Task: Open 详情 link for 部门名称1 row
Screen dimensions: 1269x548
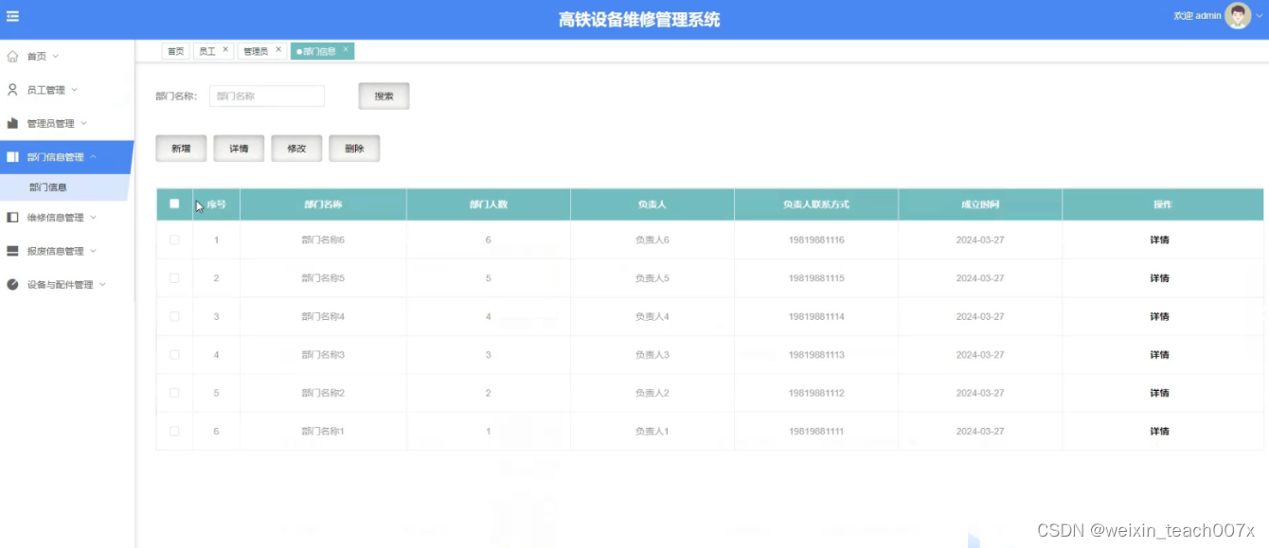Action: pos(1159,432)
